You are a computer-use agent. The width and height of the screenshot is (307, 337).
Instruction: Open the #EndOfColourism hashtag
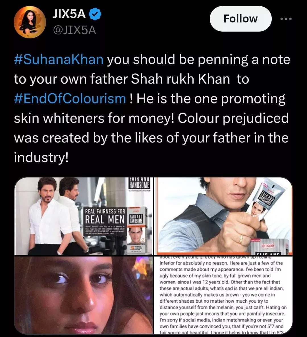tap(70, 99)
